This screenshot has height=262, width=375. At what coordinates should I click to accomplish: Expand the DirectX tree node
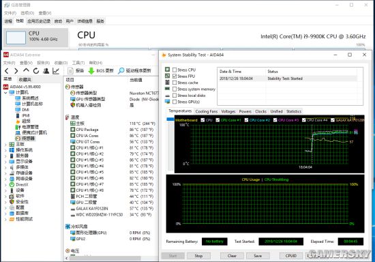click(5, 185)
